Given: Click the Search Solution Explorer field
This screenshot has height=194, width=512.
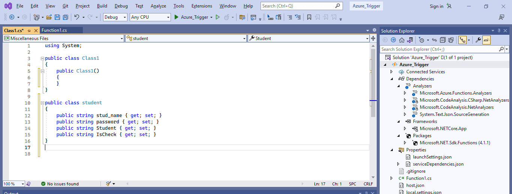Looking at the screenshot, I should point(442,49).
